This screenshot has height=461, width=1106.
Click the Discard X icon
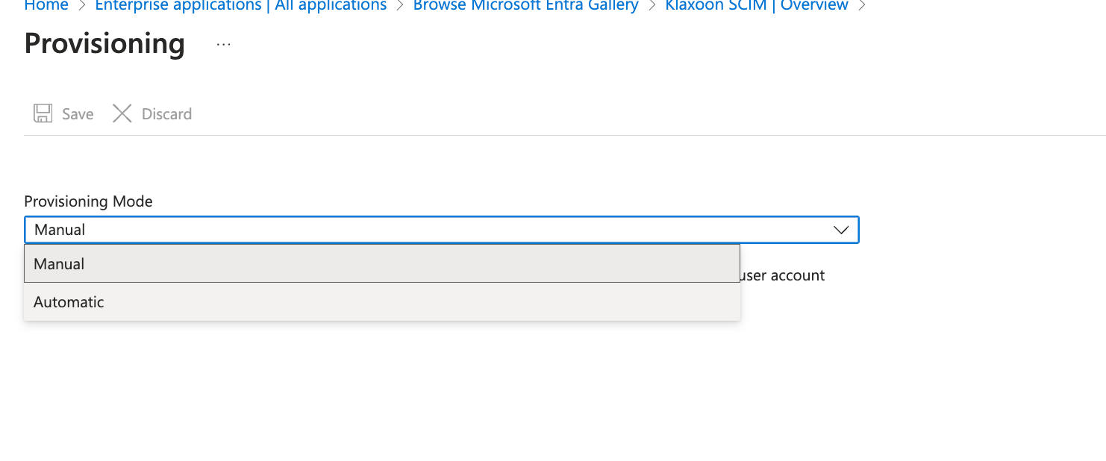click(122, 113)
